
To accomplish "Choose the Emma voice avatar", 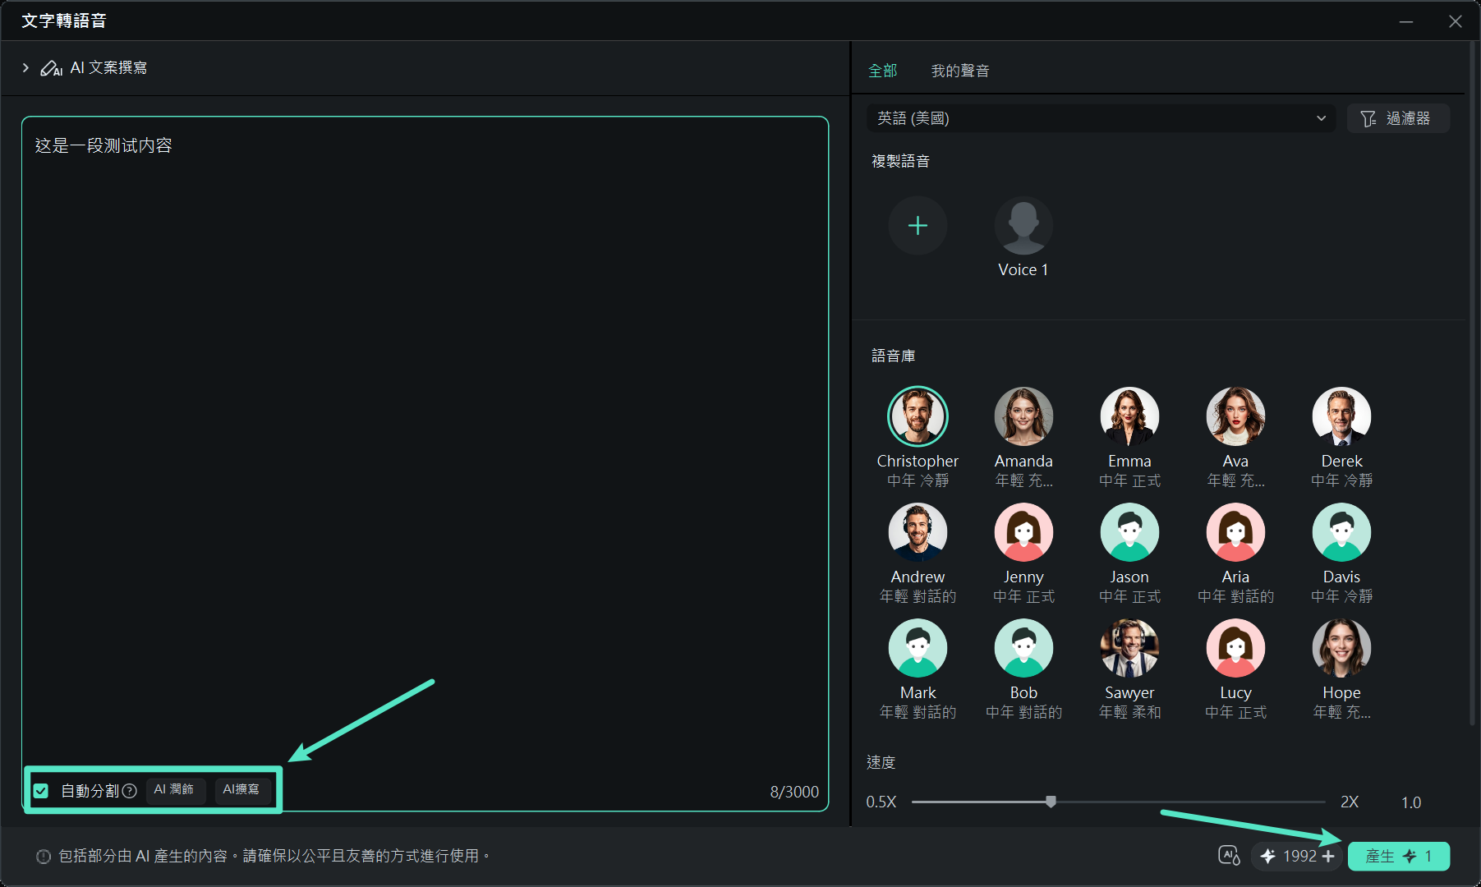I will 1129,416.
